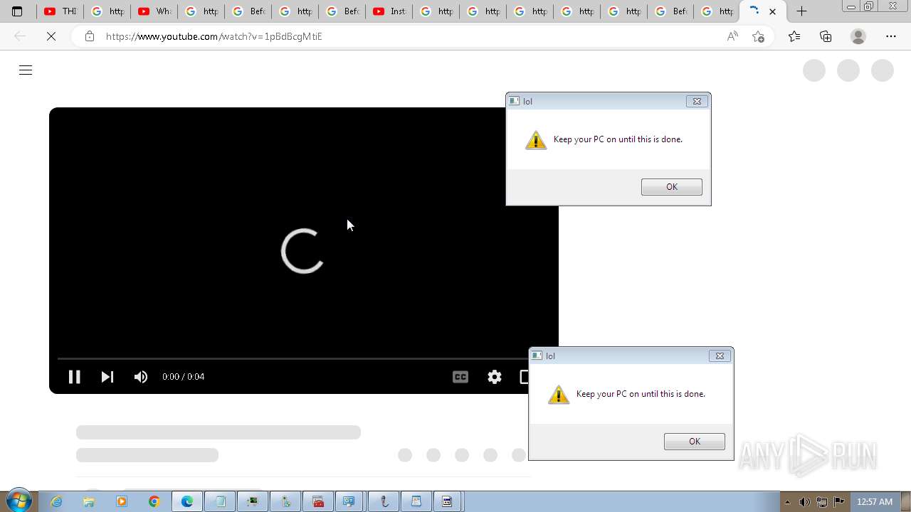Open a new browser tab
911x512 pixels.
pyautogui.click(x=801, y=11)
